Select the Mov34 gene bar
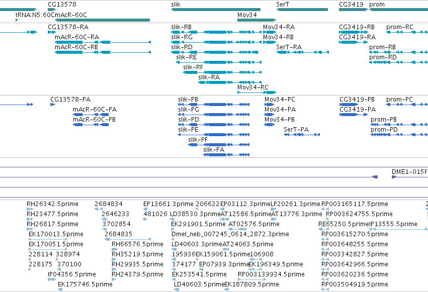Image resolution: width=428 pixels, height=292 pixels. point(256,20)
